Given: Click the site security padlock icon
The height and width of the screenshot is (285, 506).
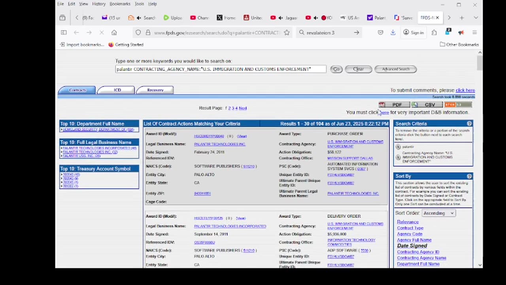Looking at the screenshot, I should pyautogui.click(x=148, y=32).
